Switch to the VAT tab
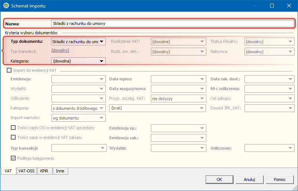 (x=8, y=171)
